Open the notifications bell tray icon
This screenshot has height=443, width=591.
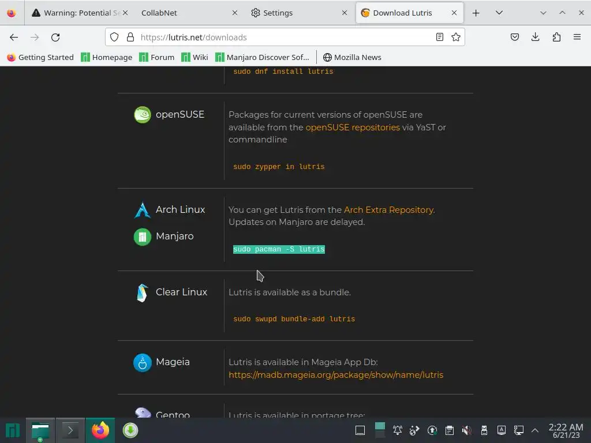tap(397, 430)
